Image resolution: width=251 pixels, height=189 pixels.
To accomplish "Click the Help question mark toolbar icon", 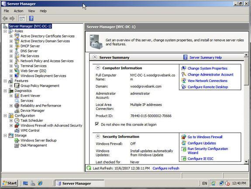I will point(31,18).
